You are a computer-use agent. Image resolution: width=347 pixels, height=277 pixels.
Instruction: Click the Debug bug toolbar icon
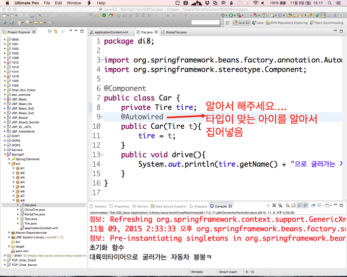pyautogui.click(x=223, y=15)
